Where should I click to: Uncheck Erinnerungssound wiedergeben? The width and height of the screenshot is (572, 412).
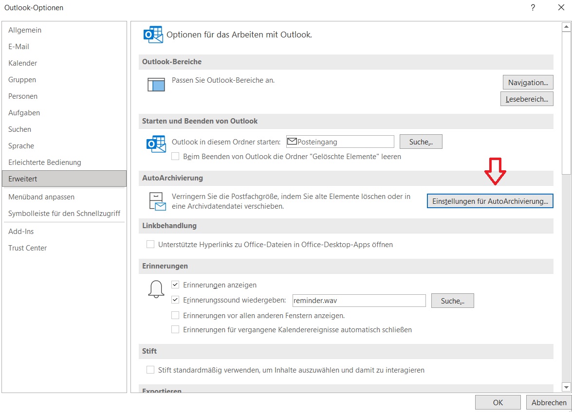coord(175,300)
